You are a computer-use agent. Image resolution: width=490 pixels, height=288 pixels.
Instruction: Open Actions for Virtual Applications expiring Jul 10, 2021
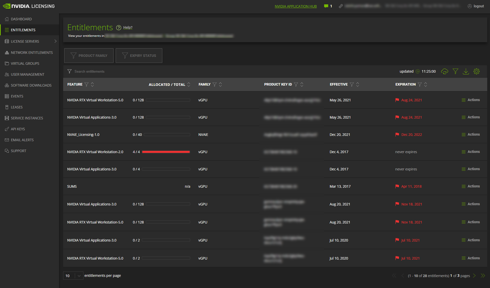pyautogui.click(x=471, y=240)
